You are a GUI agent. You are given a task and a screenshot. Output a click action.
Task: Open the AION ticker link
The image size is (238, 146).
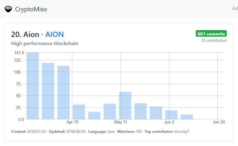point(54,34)
